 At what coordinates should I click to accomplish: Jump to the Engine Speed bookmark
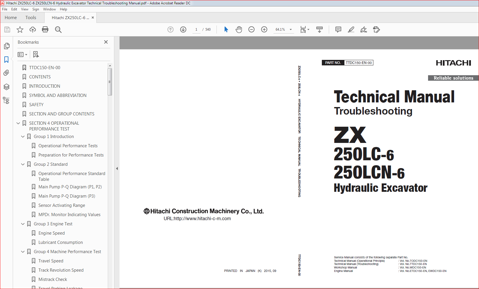pyautogui.click(x=52, y=233)
